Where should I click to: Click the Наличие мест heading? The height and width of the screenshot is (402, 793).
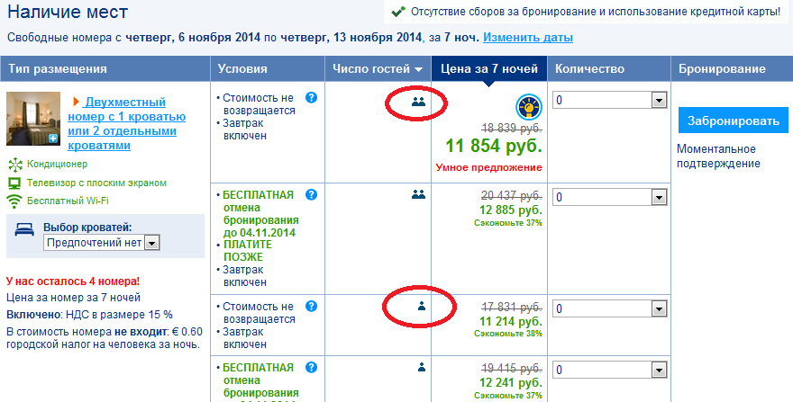tap(68, 12)
